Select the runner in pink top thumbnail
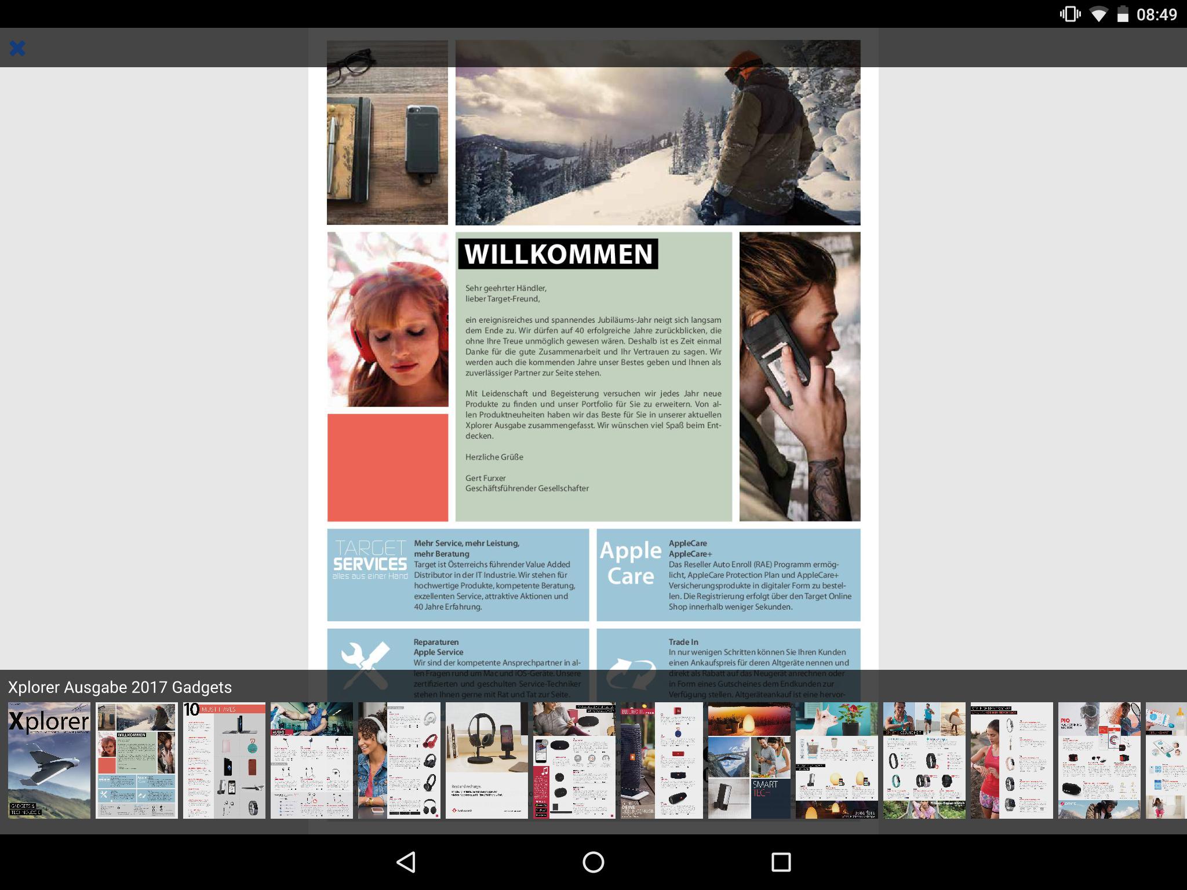 (x=1012, y=760)
